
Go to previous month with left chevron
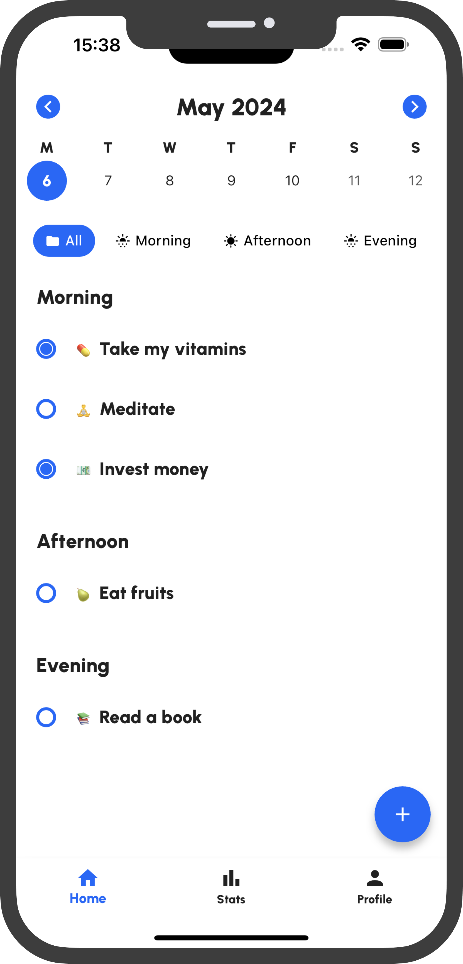(x=48, y=107)
